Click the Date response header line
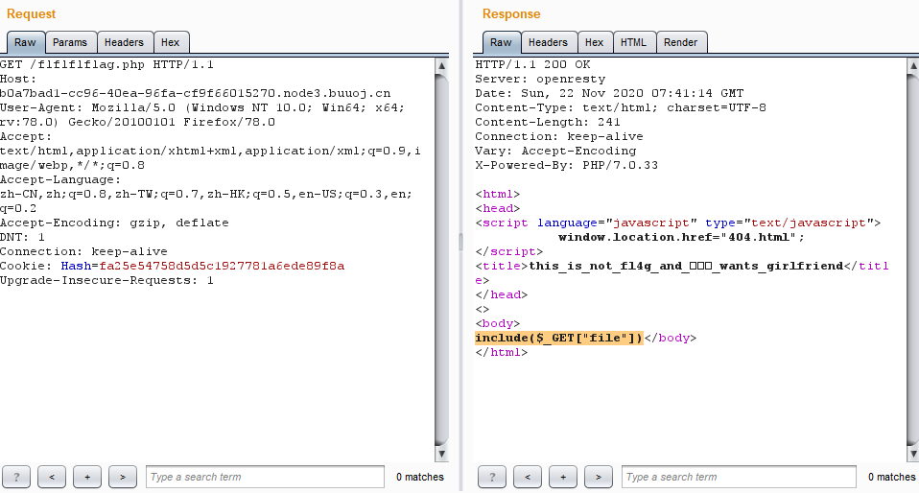919x493 pixels. coord(609,93)
